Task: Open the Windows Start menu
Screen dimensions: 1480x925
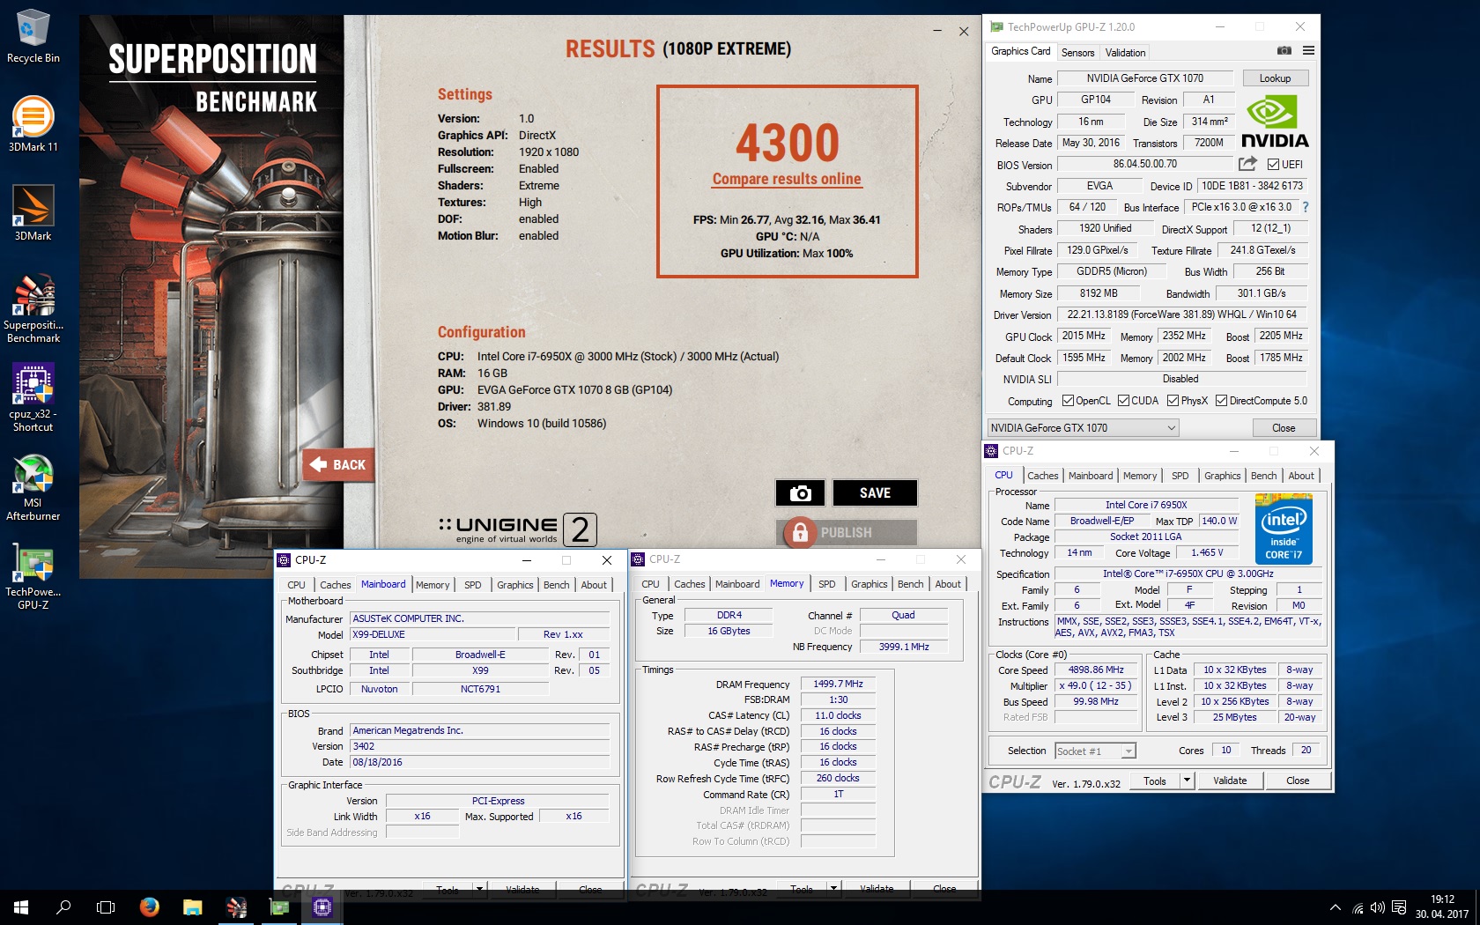Action: coord(21,907)
